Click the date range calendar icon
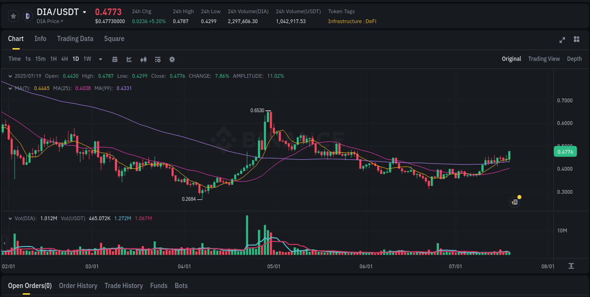 click(x=115, y=59)
